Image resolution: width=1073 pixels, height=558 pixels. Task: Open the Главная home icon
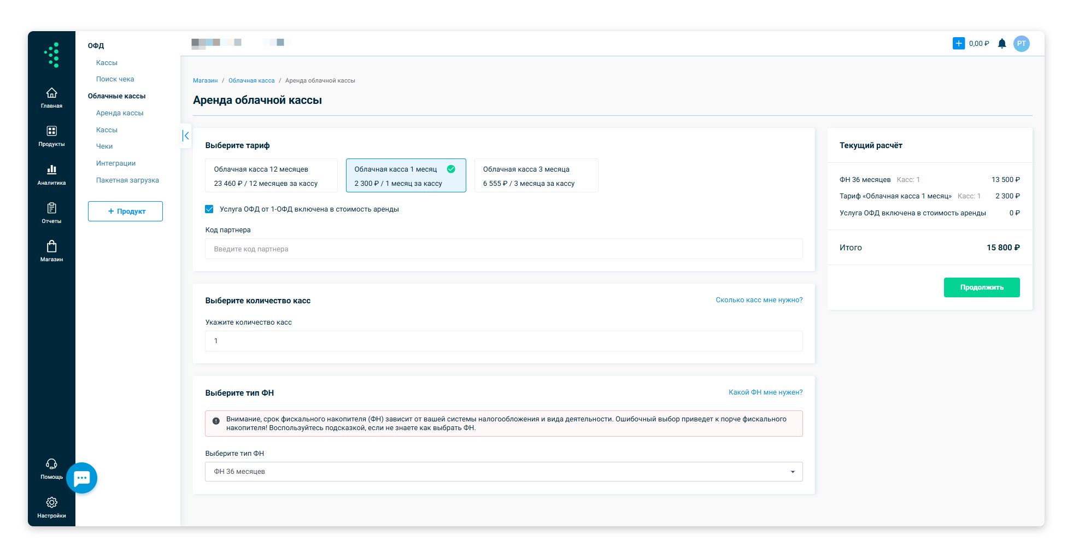coord(51,93)
